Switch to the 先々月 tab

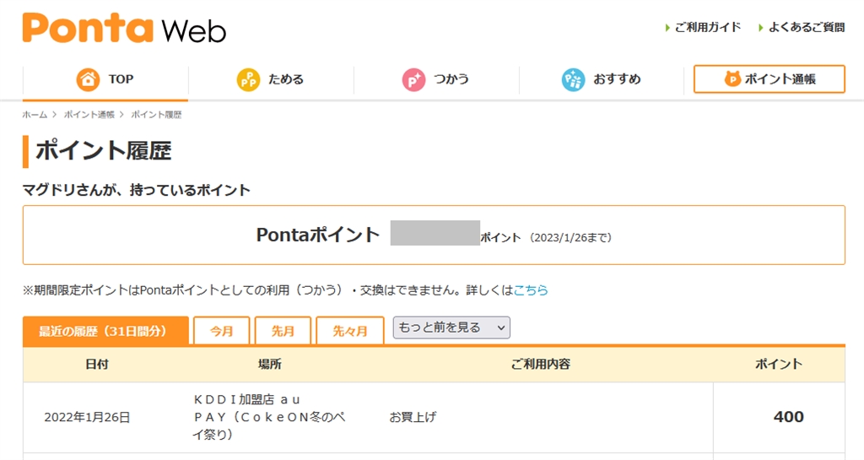(350, 331)
